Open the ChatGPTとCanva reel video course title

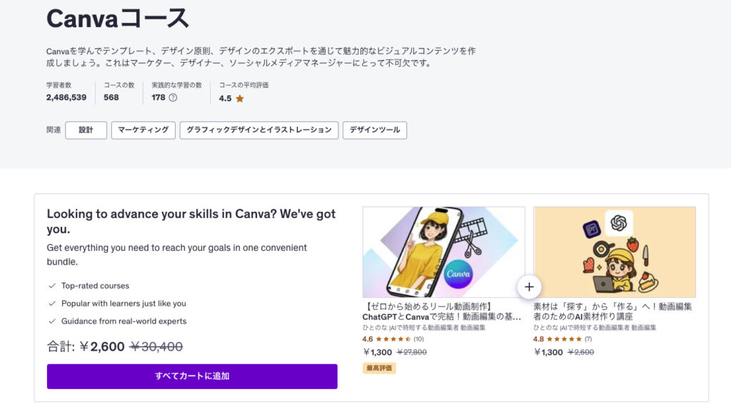[443, 311]
